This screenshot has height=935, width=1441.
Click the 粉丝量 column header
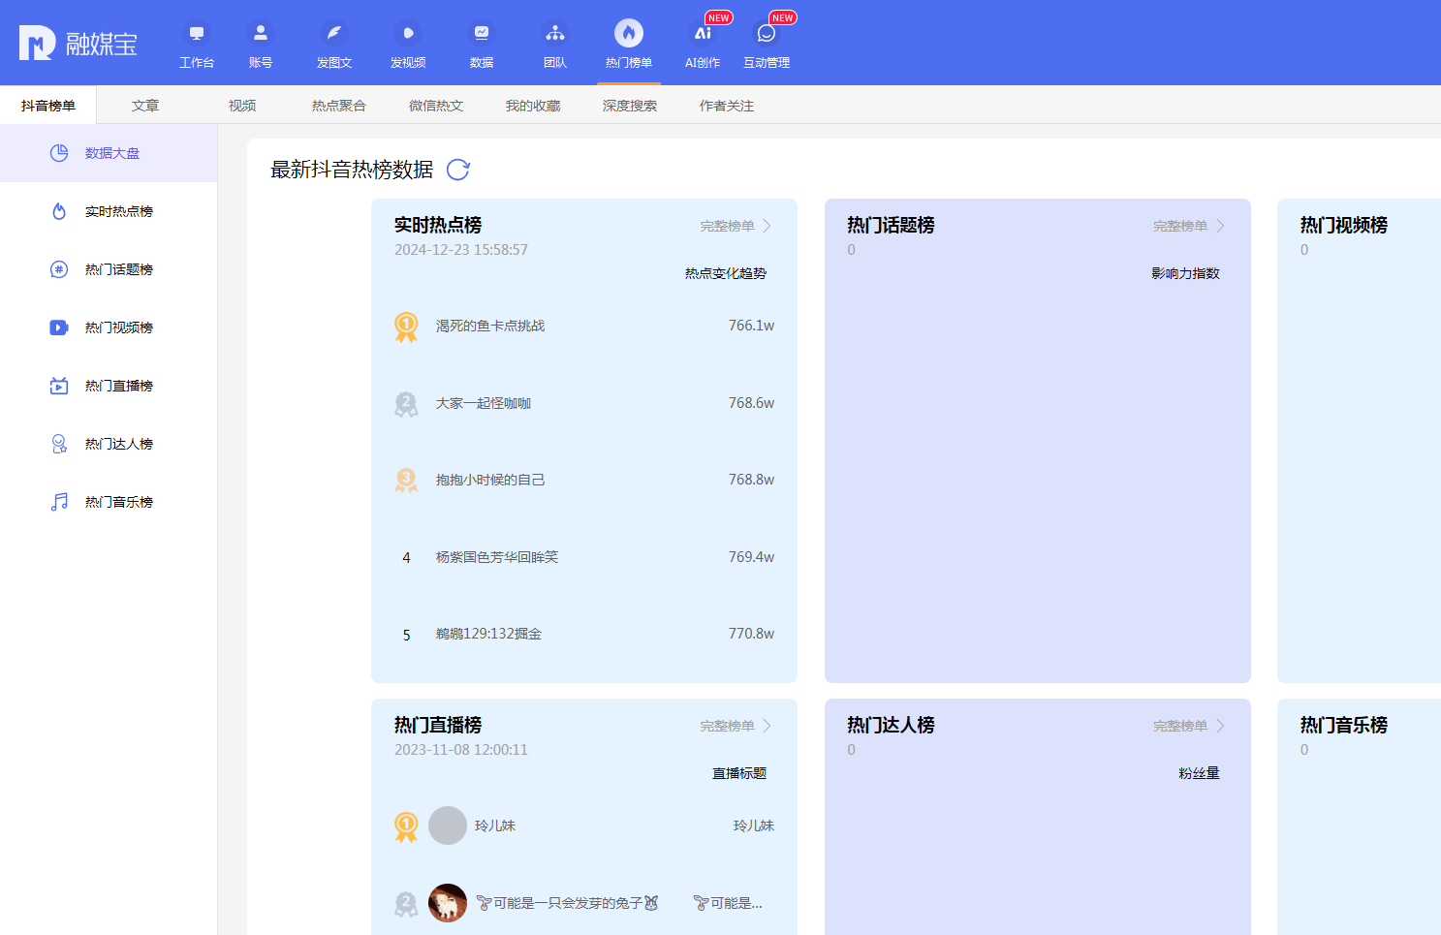[x=1199, y=773]
